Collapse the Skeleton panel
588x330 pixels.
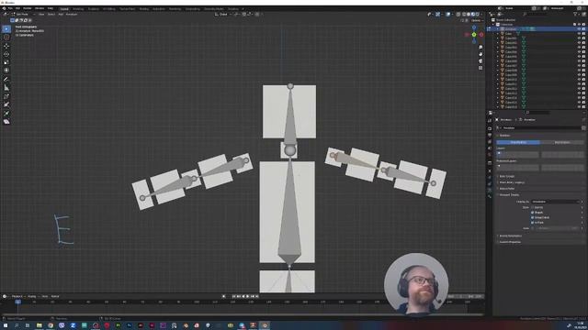[x=504, y=136]
